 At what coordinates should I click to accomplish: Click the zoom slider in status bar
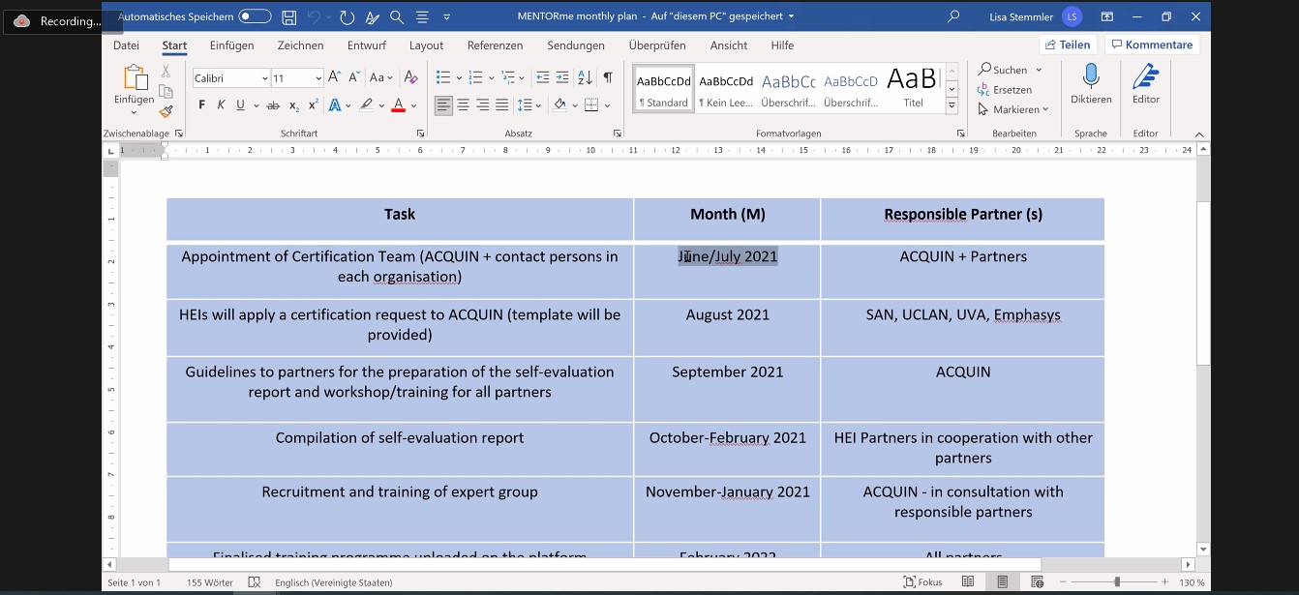click(1116, 582)
